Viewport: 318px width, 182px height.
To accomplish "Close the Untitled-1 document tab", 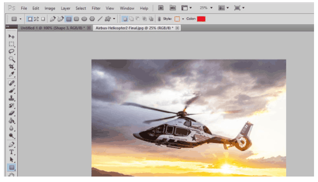I will (89, 28).
